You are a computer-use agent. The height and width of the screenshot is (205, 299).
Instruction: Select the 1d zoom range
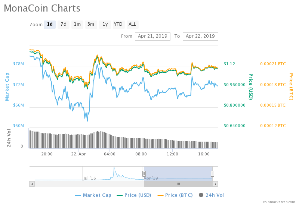(x=50, y=25)
